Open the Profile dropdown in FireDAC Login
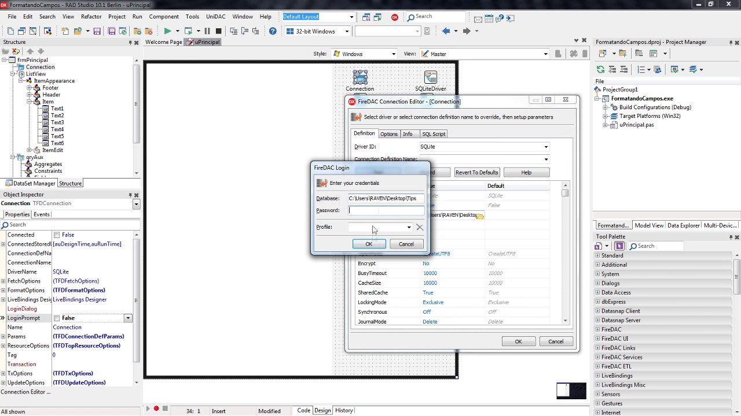Viewport: 741px width, 416px height. click(409, 227)
